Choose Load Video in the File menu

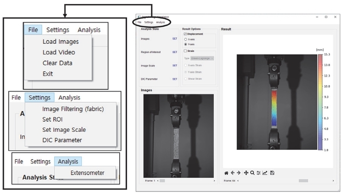[59, 52]
